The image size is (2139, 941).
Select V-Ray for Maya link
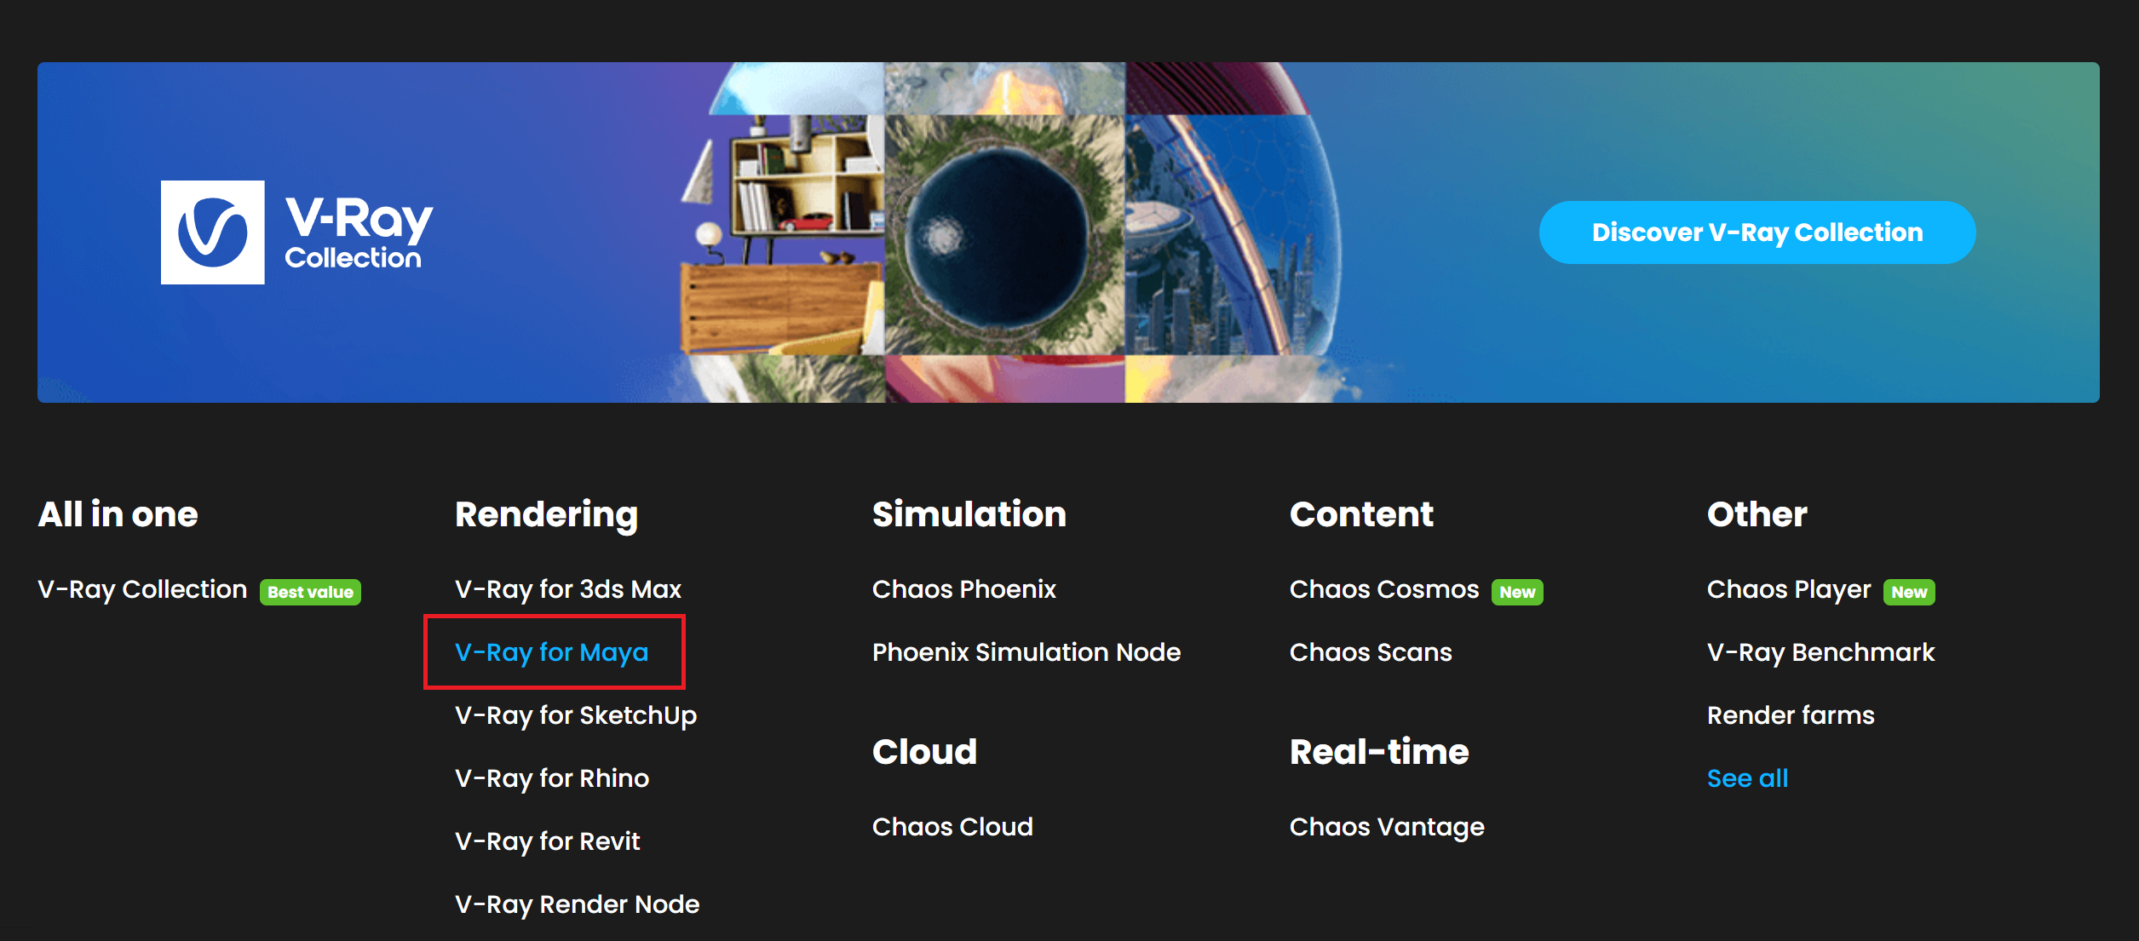(x=552, y=652)
